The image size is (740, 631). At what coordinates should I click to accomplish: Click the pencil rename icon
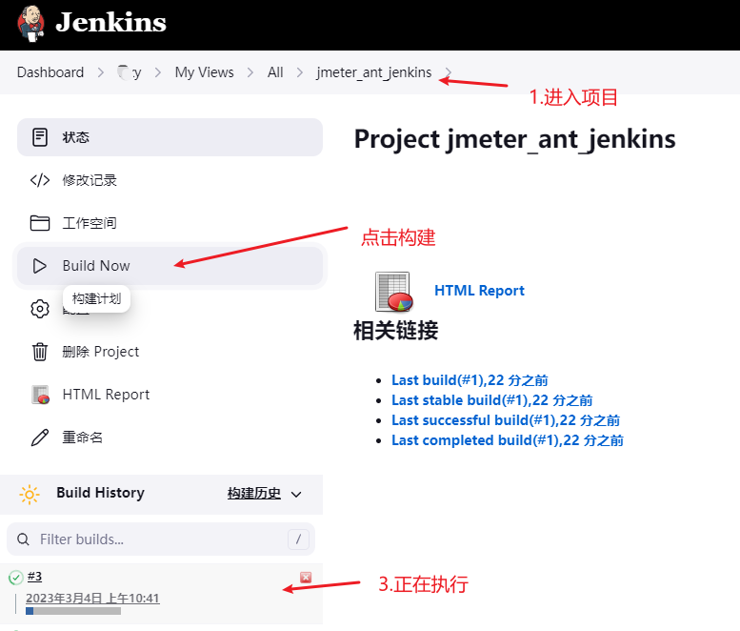[x=40, y=438]
